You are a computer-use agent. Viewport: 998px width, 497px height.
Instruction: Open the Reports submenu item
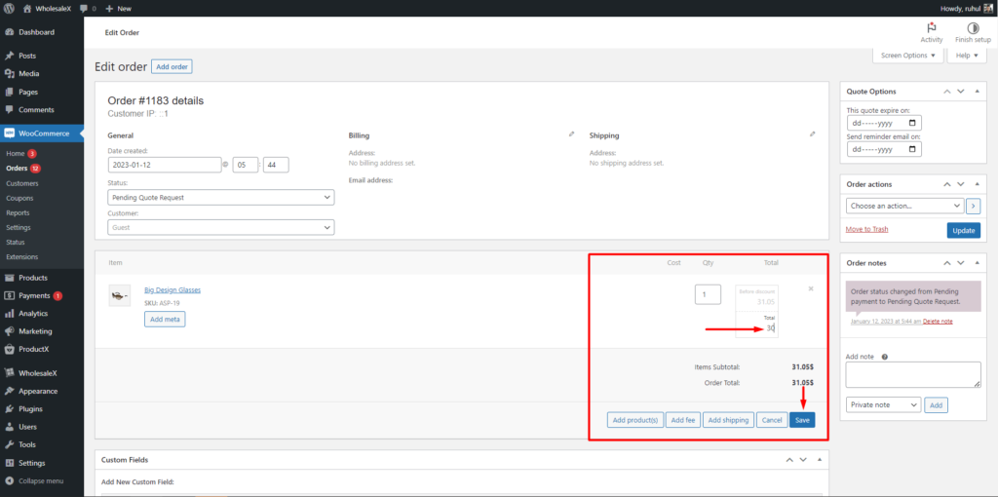[x=18, y=212]
